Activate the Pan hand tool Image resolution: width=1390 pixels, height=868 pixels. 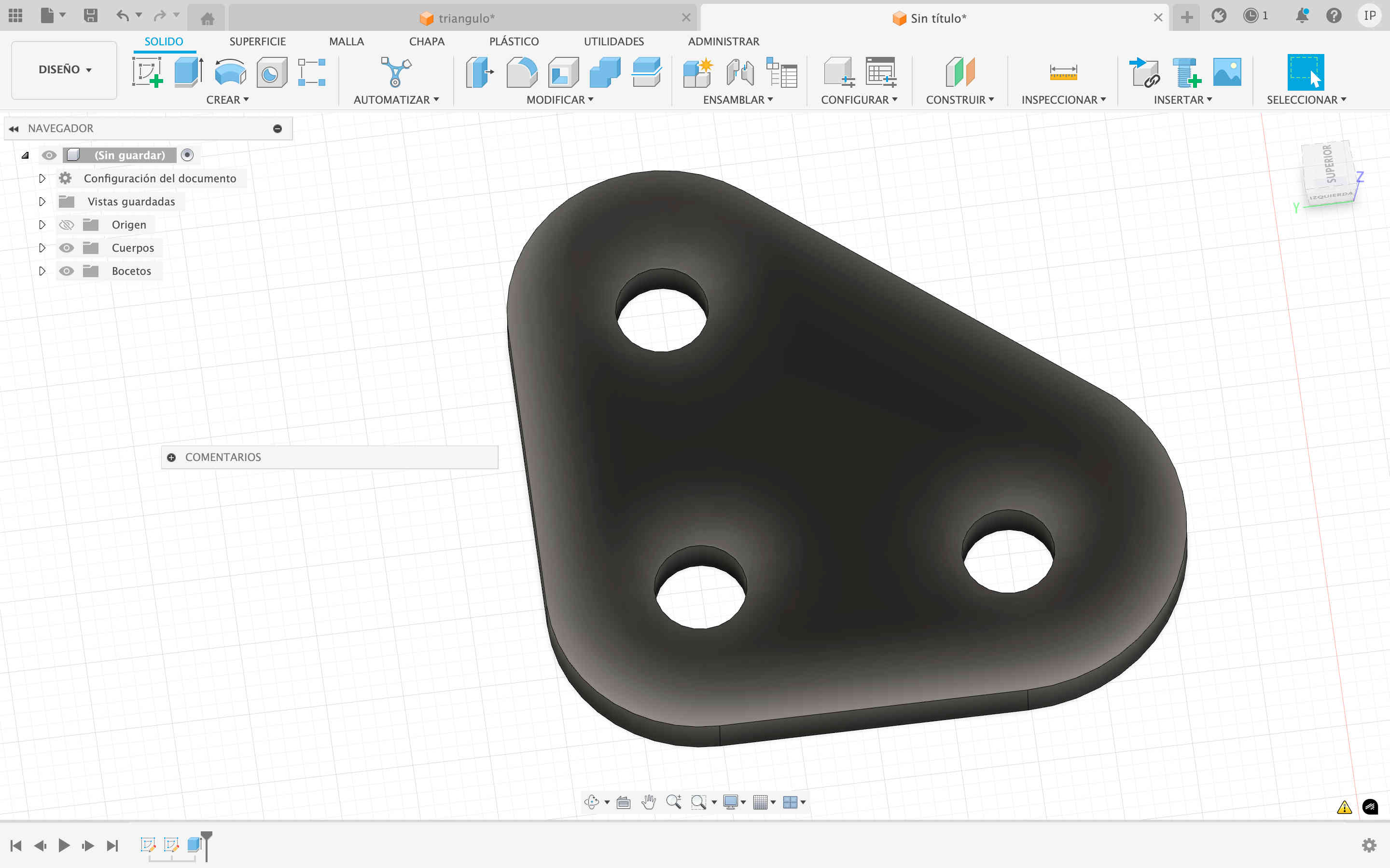(649, 802)
